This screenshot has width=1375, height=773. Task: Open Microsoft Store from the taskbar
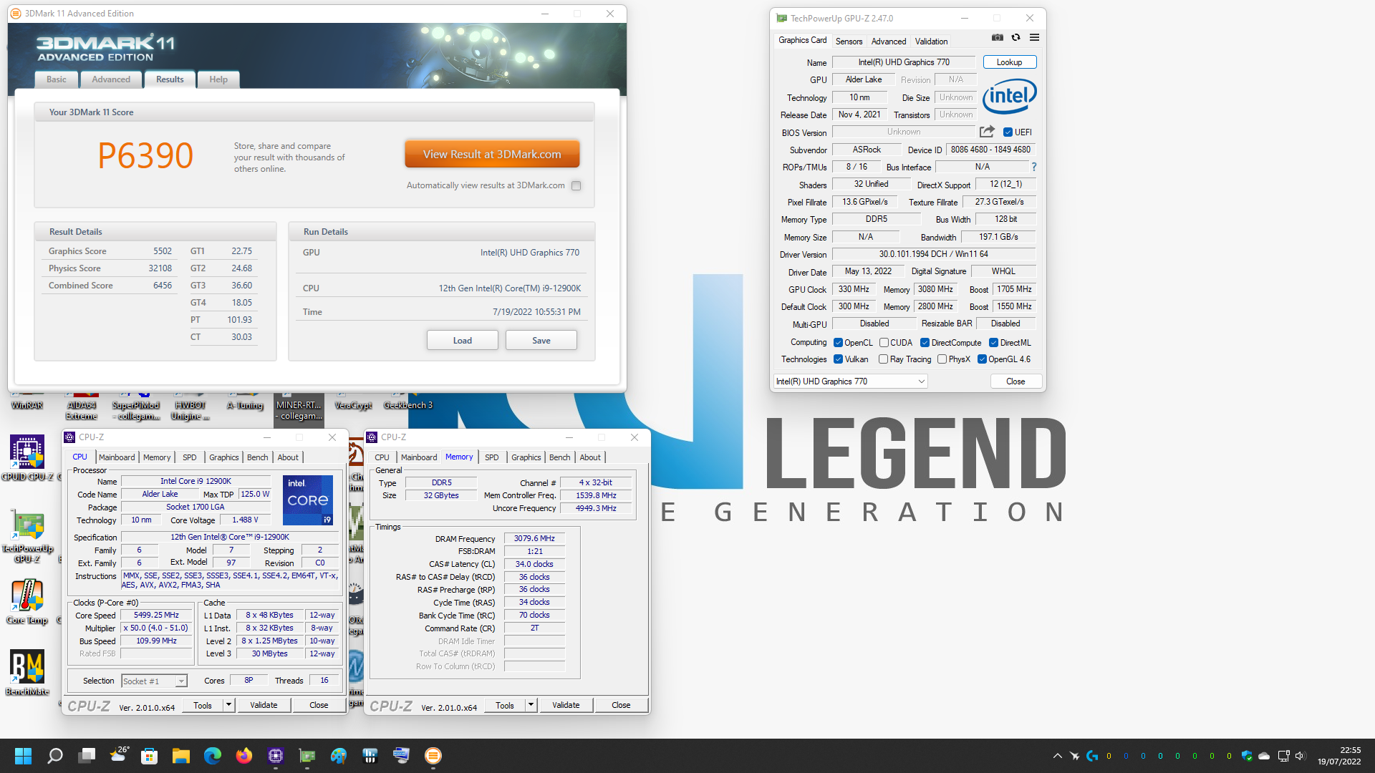(x=149, y=756)
